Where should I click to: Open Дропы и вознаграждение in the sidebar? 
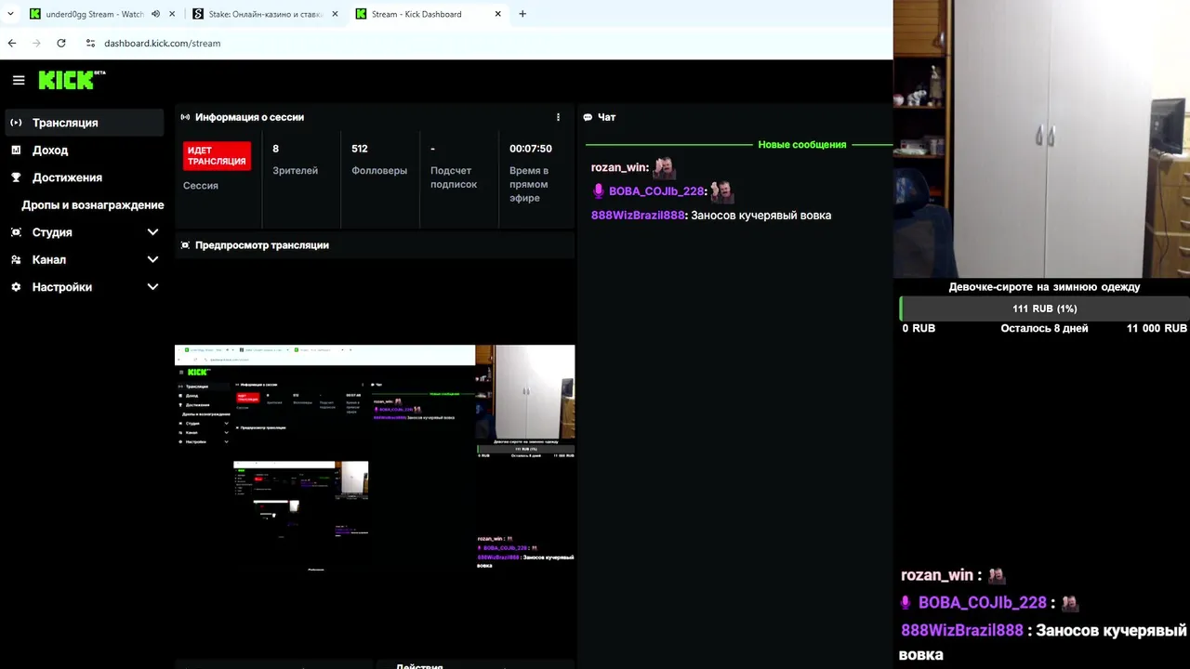click(x=92, y=204)
